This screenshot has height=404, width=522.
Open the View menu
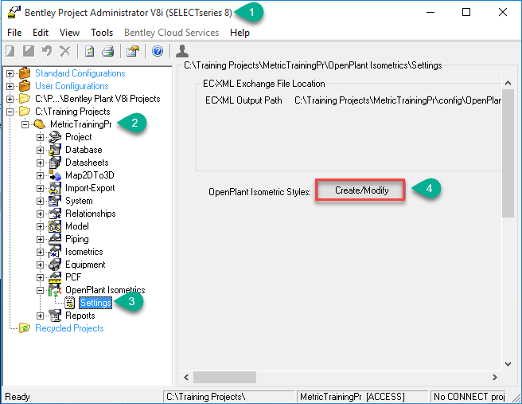coord(69,33)
